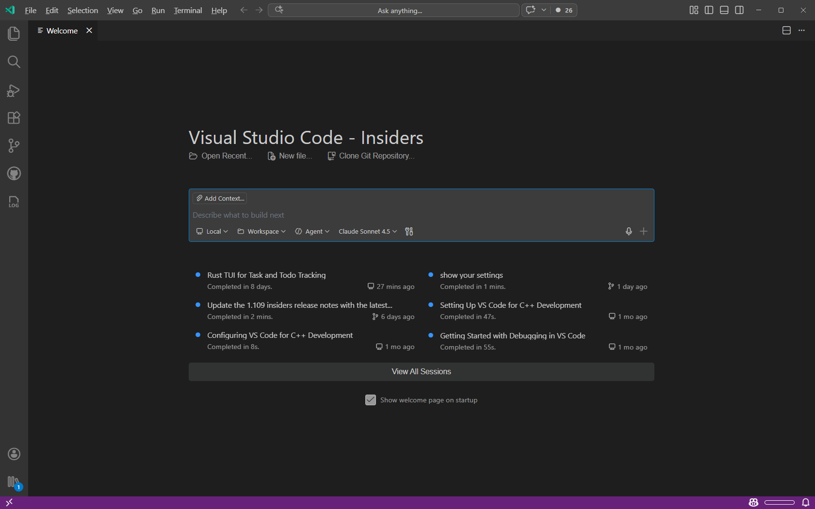Toggle the primary sidebar visibility
Image resolution: width=815 pixels, height=509 pixels.
point(708,10)
